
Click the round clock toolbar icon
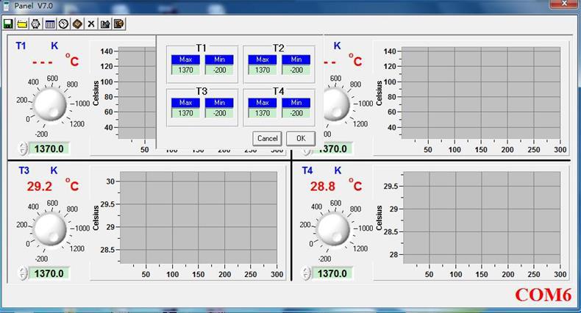pos(63,24)
